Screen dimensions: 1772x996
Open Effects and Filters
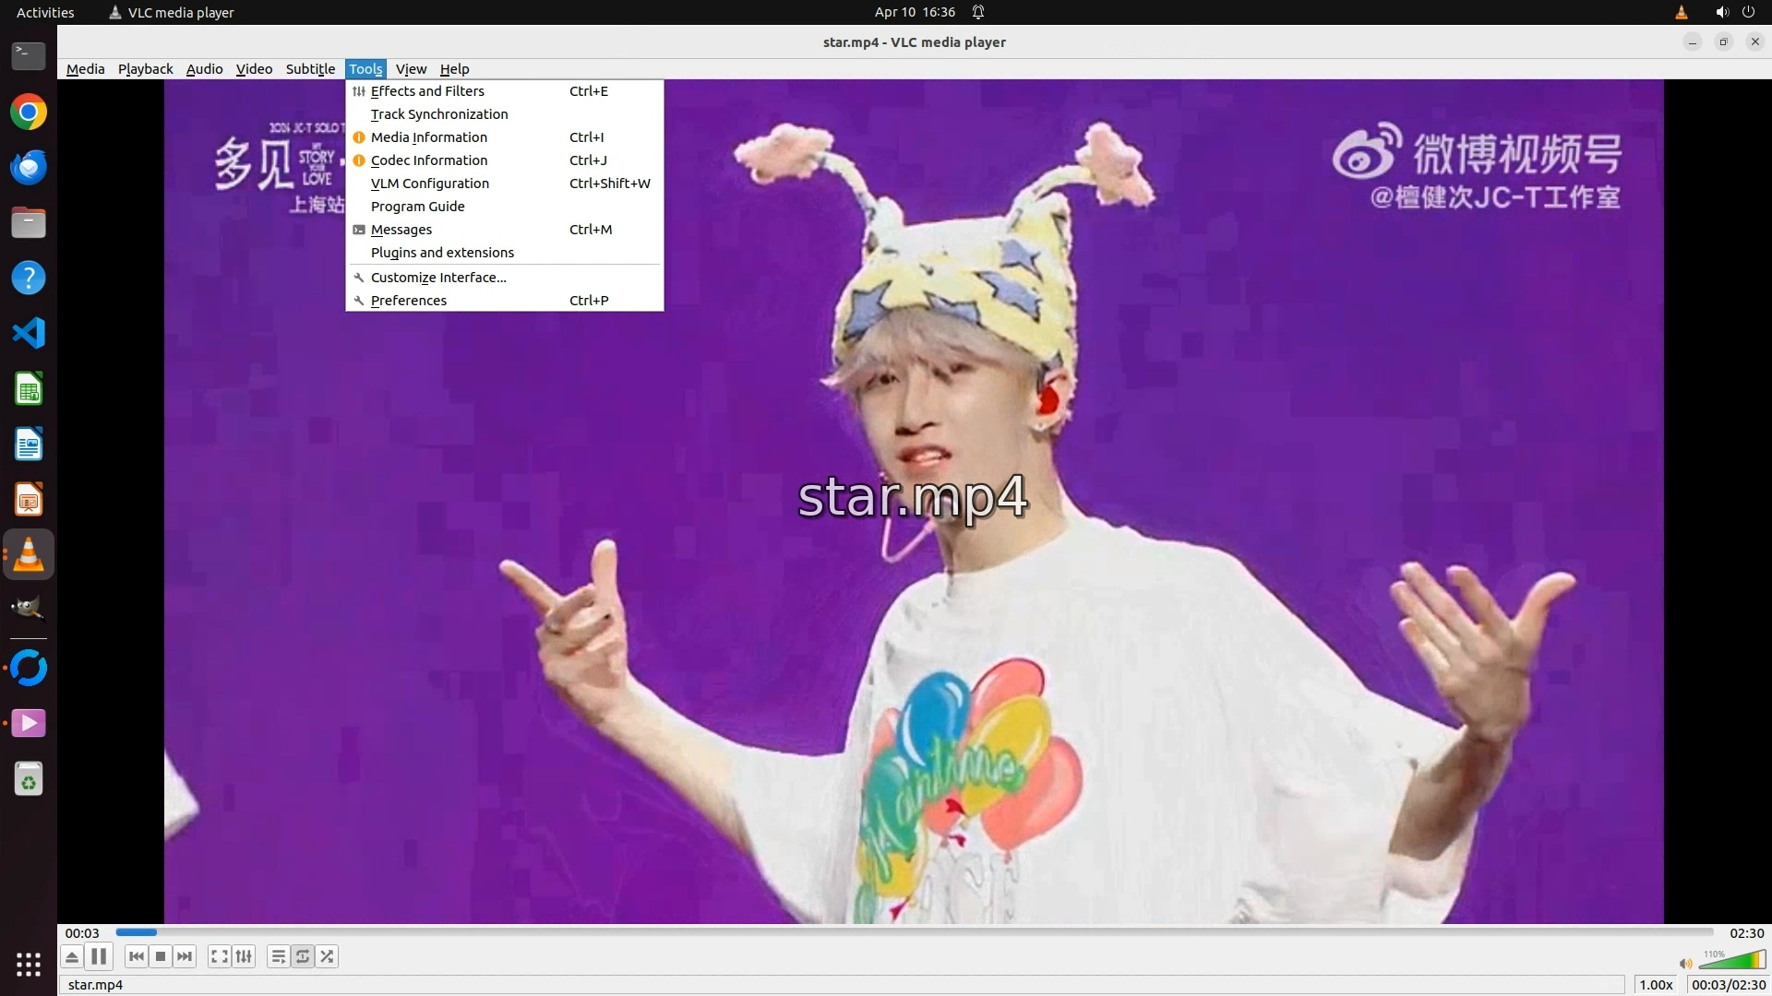427,91
